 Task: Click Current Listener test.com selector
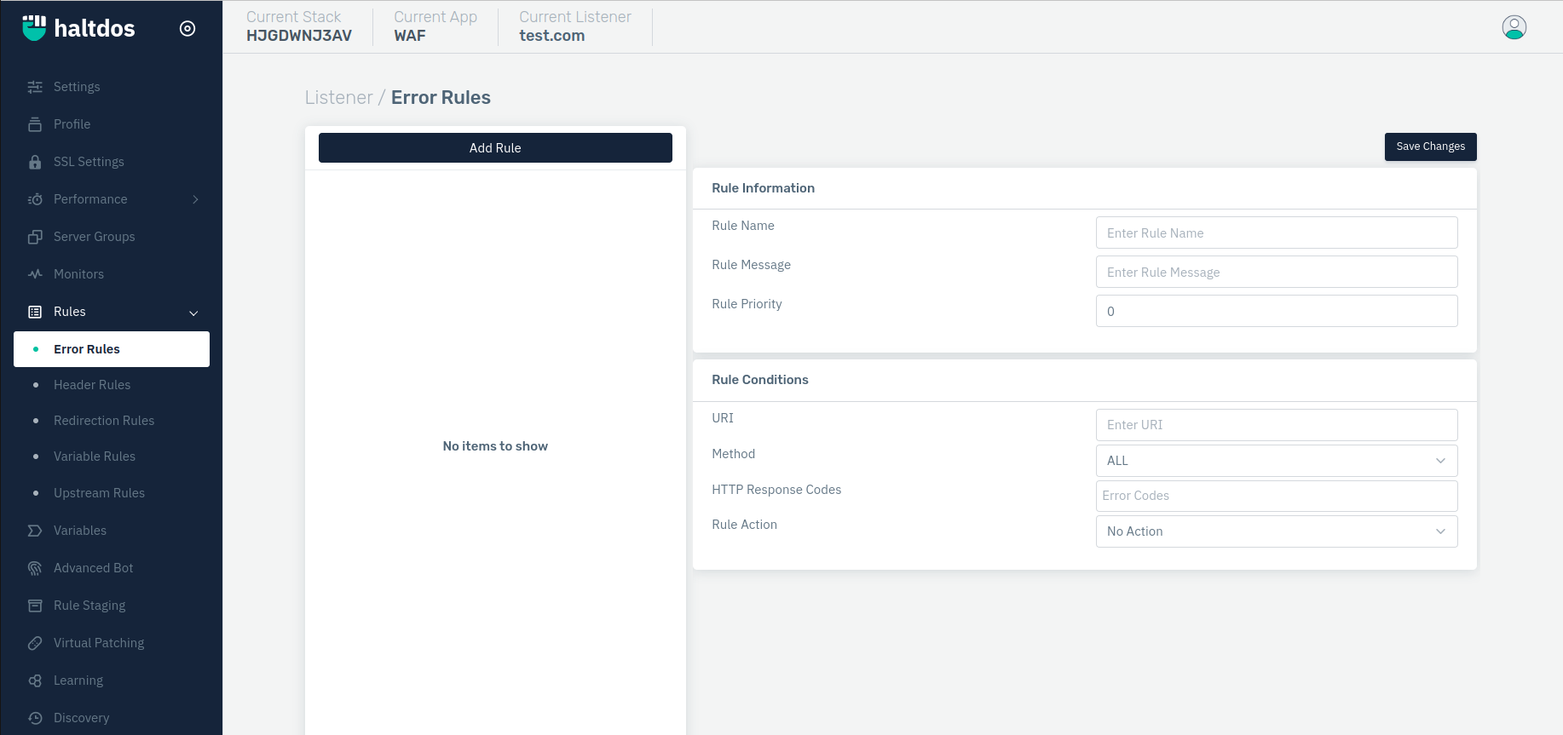[x=575, y=26]
